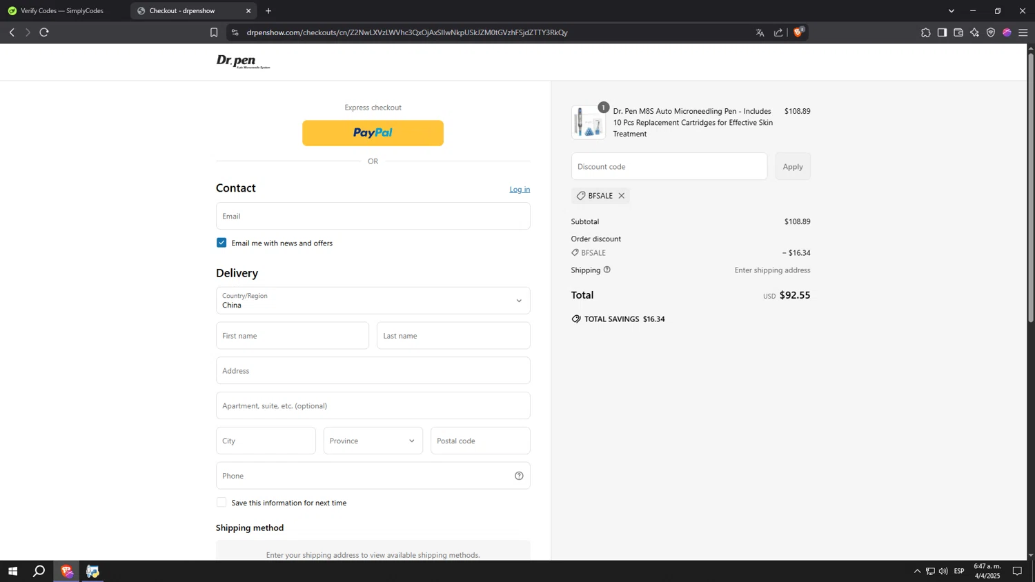
Task: Focus the First name field
Action: point(293,336)
